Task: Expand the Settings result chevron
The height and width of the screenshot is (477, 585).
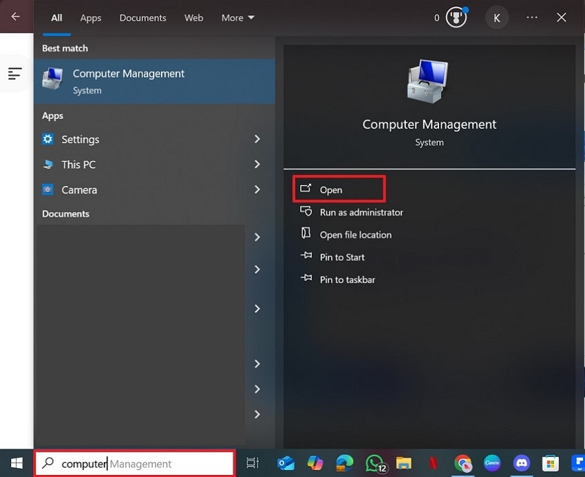Action: 257,139
